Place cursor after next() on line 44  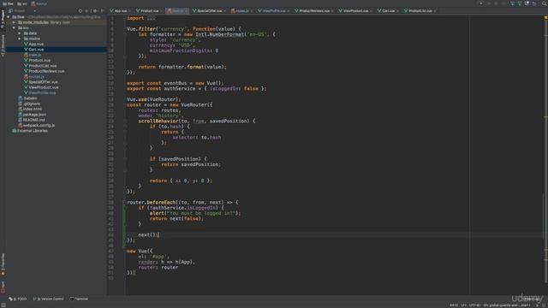coord(158,235)
